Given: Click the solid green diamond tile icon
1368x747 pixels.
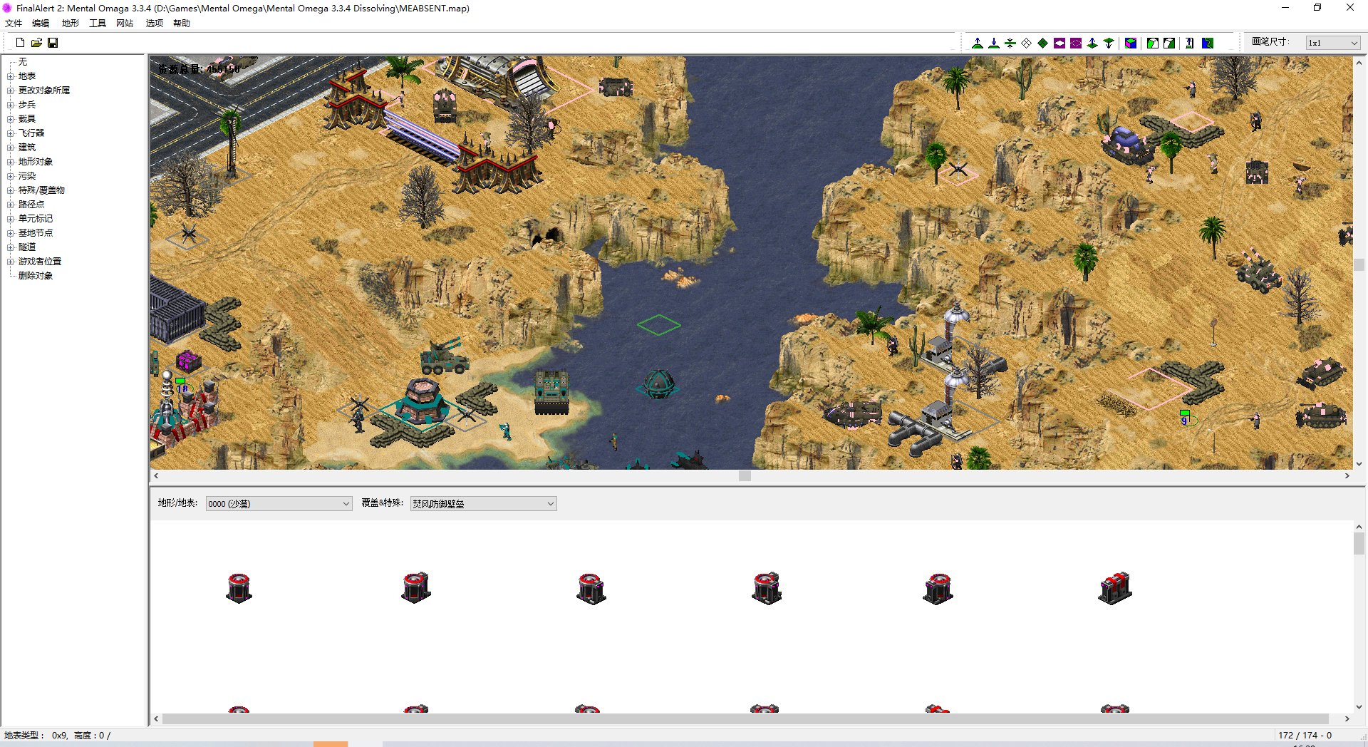Looking at the screenshot, I should [1043, 43].
